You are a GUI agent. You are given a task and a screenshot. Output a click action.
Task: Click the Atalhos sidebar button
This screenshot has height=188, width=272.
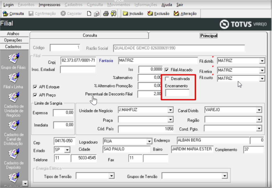[x=13, y=33]
